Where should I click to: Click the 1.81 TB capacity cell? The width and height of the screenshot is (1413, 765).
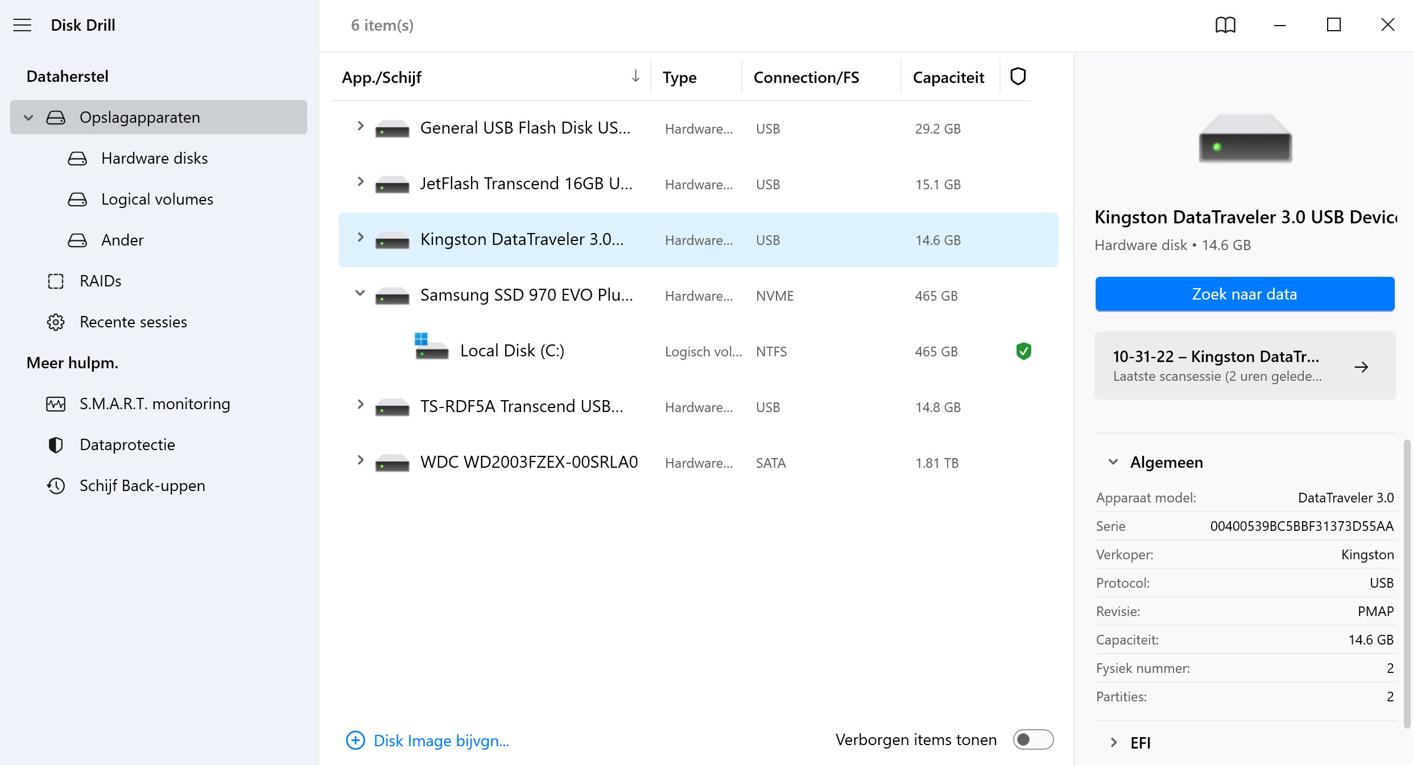(937, 463)
